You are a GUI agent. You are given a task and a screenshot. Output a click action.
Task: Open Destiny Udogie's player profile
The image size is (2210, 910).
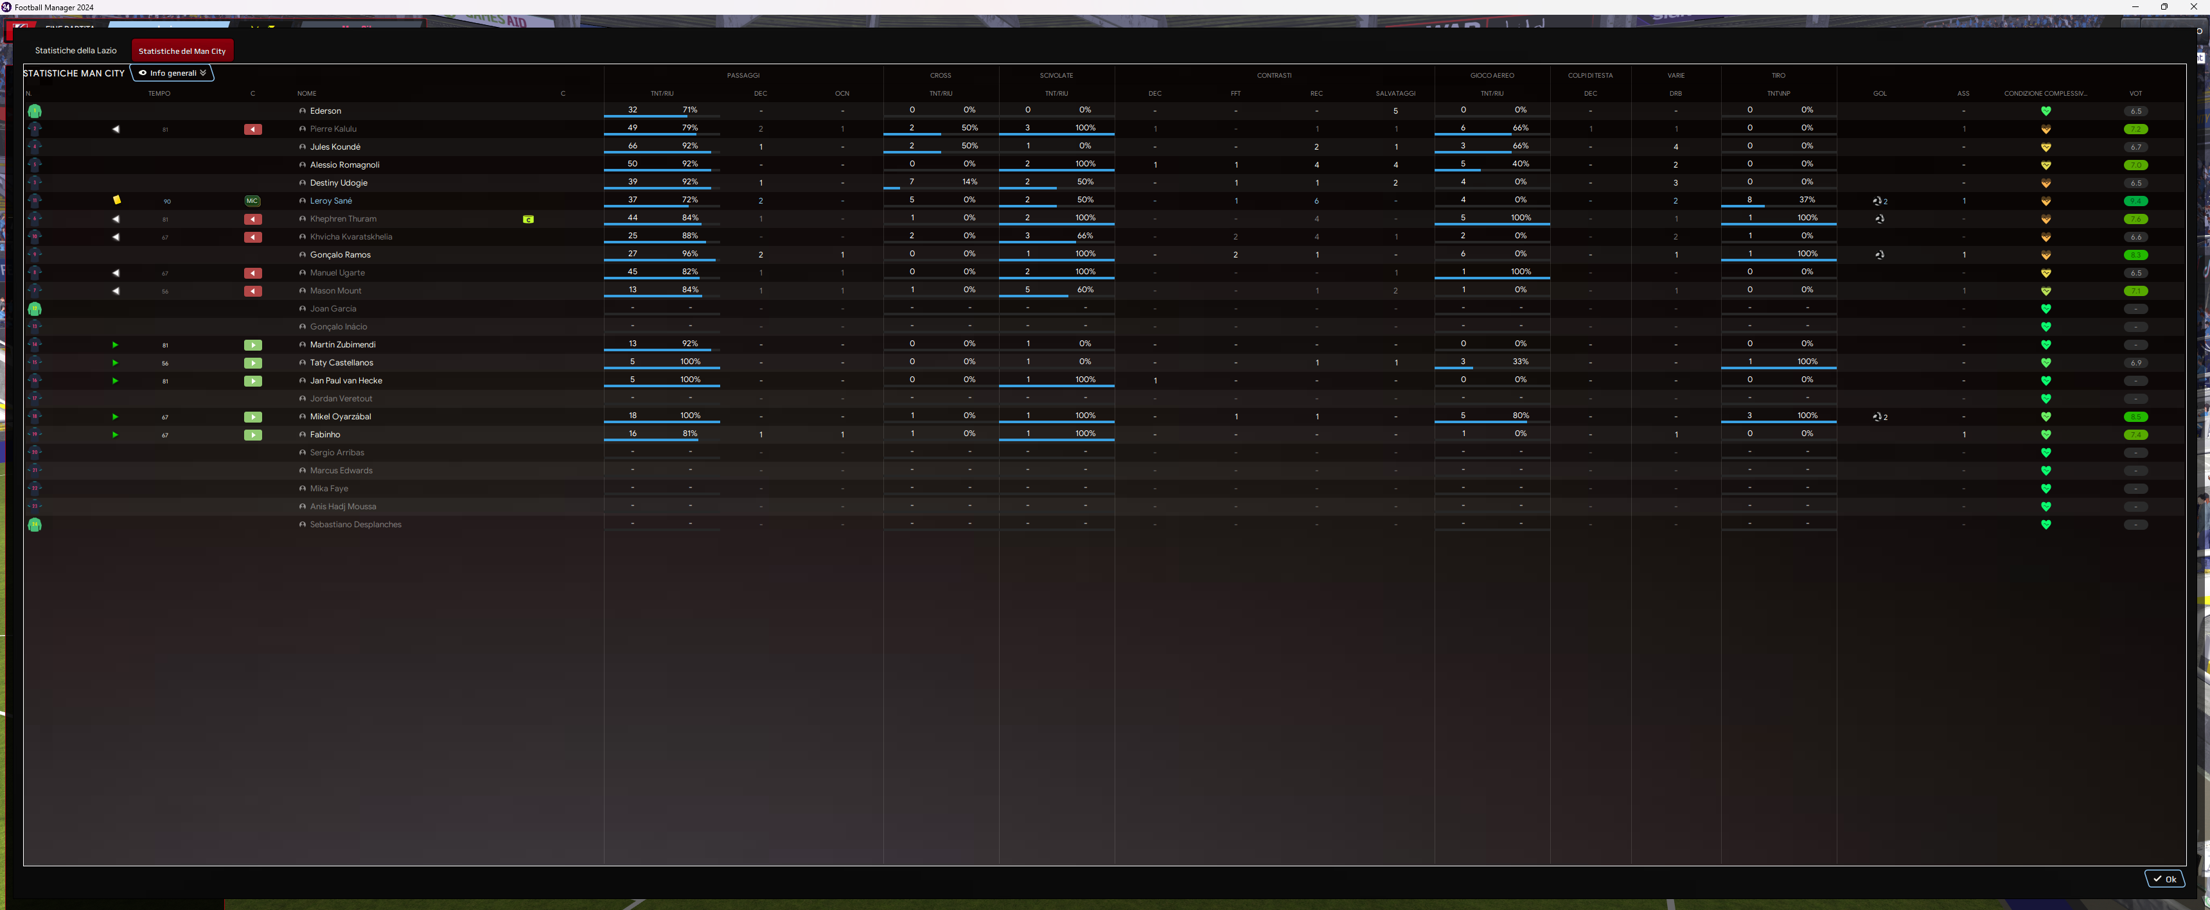(339, 184)
